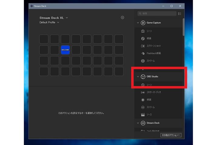The image size is (217, 145).
Task: Select the Flashback録画 action
Action: 154,53
